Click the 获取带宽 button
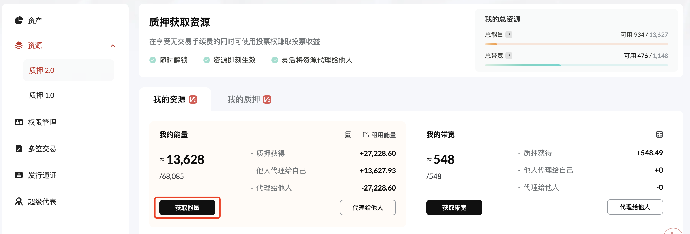Image resolution: width=690 pixels, height=234 pixels. tap(454, 208)
